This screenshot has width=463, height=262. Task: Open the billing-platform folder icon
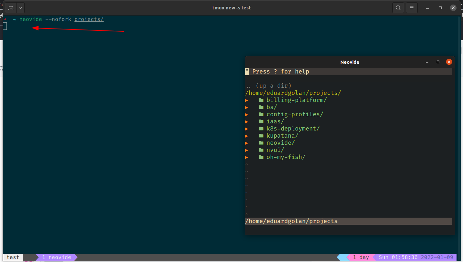[x=261, y=100]
